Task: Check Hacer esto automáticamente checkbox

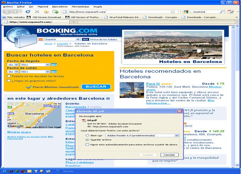Action: tap(87, 145)
